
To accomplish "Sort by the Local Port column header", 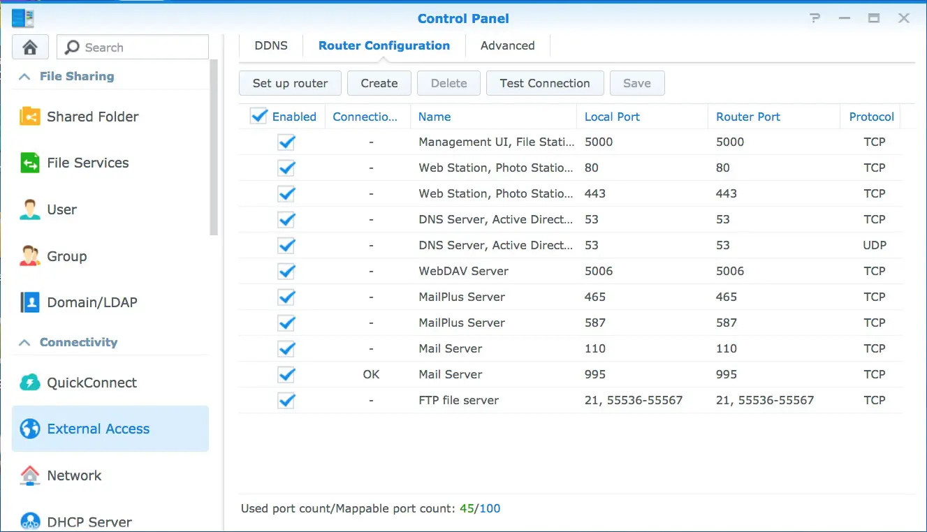I will [x=612, y=117].
